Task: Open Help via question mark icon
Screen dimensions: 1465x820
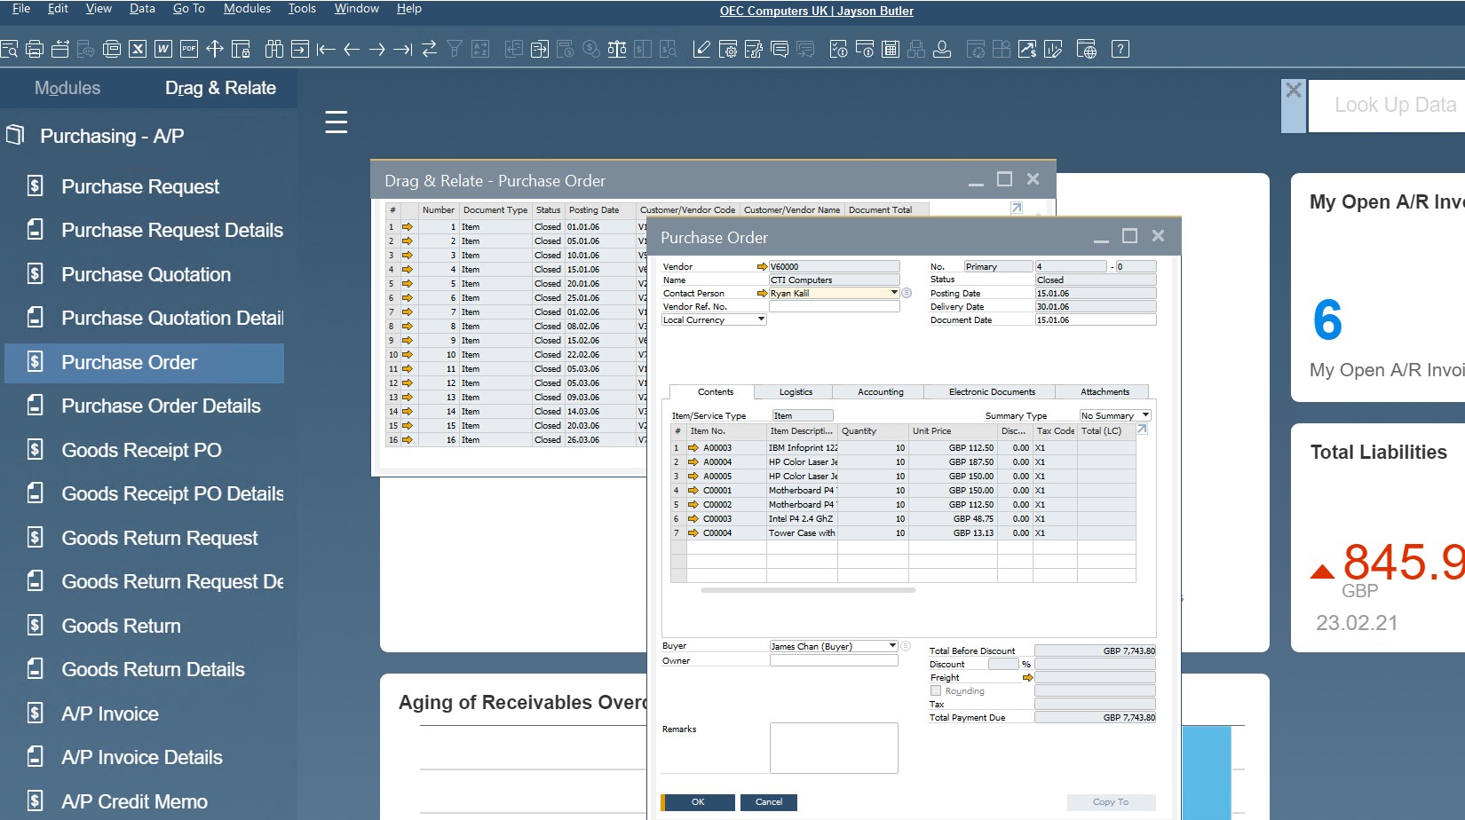Action: click(1121, 49)
